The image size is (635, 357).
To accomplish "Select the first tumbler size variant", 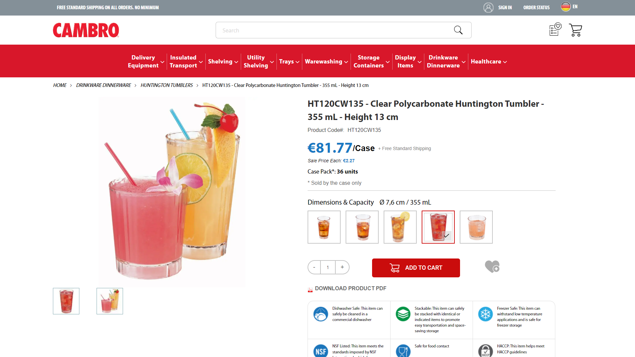I will (x=324, y=227).
